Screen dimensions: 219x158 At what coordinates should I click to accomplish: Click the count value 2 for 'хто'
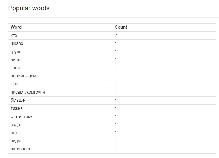tap(116, 35)
